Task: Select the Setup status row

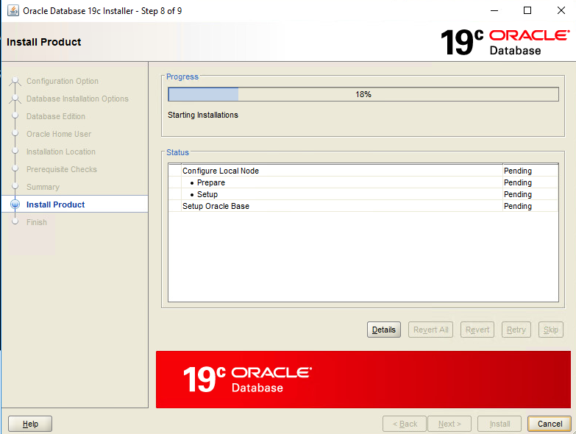Action: (x=363, y=194)
